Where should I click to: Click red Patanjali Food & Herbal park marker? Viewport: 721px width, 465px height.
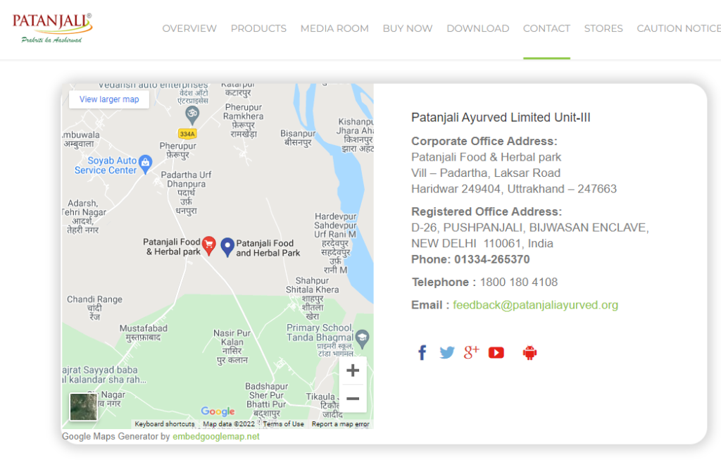[x=209, y=246]
